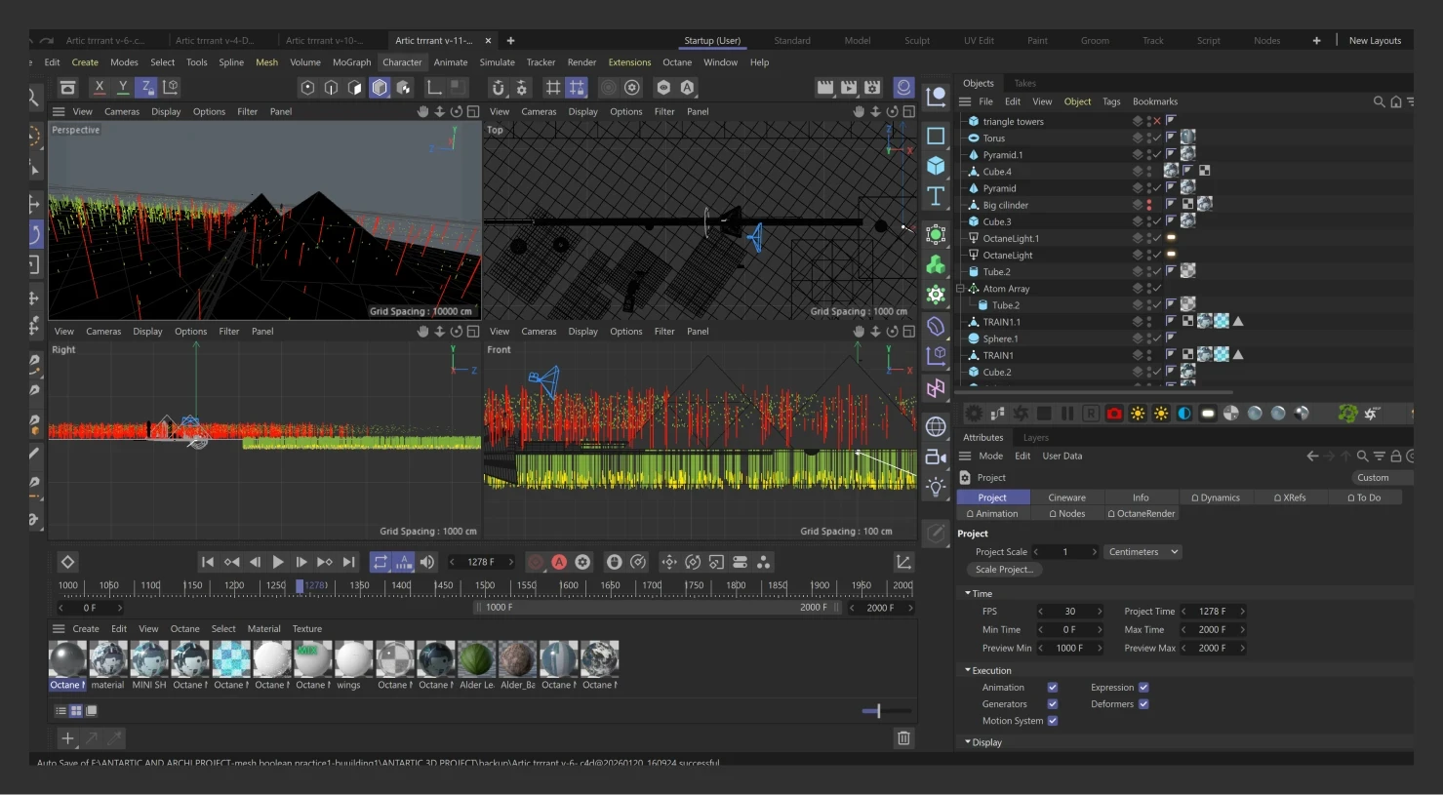Click the Render to Picture Viewer clapperboard icon
This screenshot has width=1443, height=795.
(849, 88)
